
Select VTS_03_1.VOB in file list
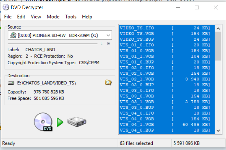point(167,102)
